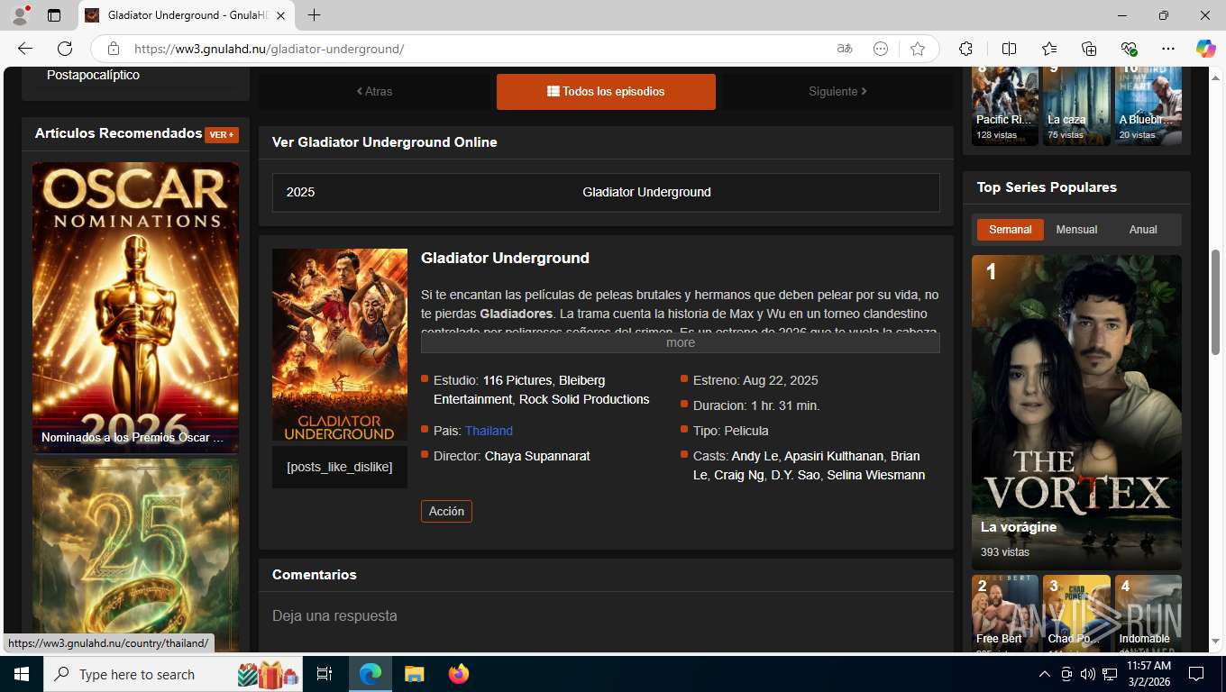
Task: Expand the synopsis with more bar
Action: (x=681, y=342)
